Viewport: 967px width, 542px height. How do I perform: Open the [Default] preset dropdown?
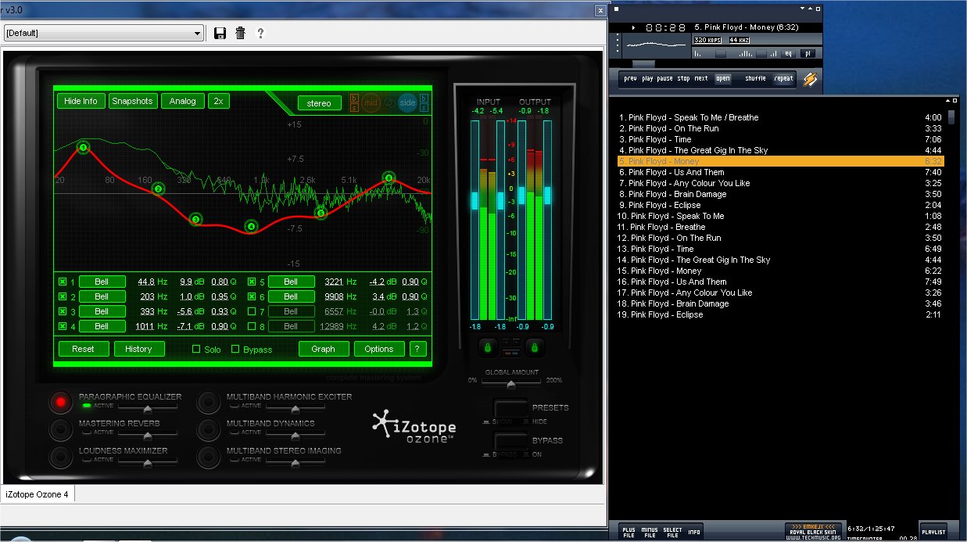click(x=104, y=33)
